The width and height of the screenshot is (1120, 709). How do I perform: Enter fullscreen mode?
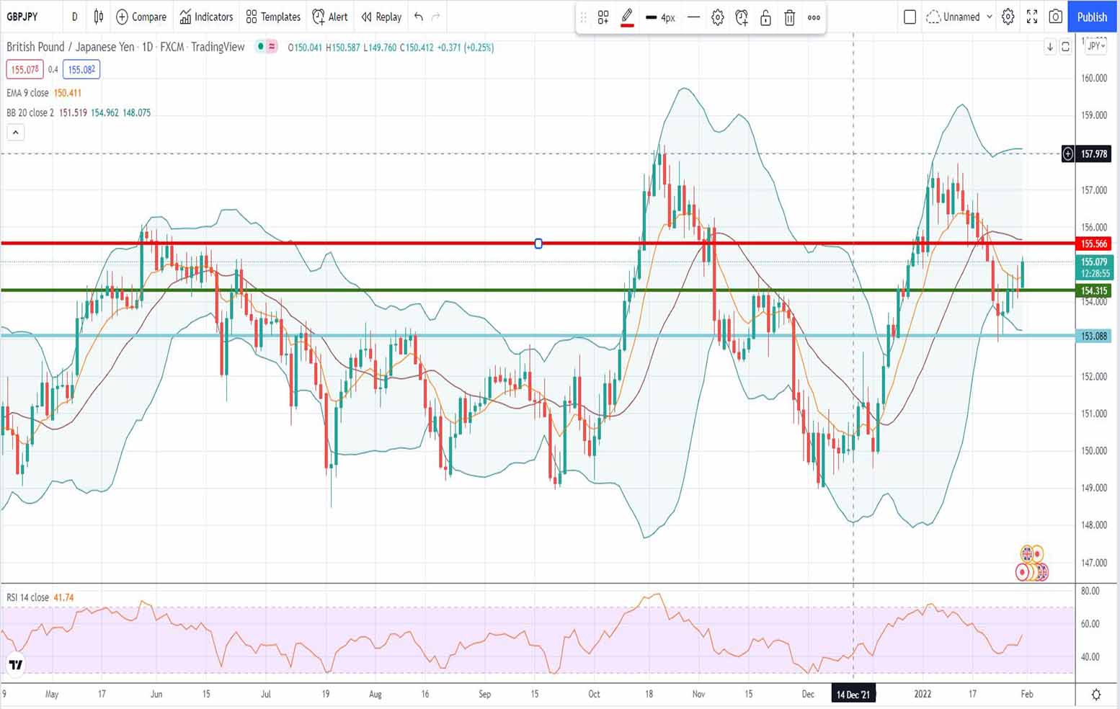click(x=1032, y=17)
